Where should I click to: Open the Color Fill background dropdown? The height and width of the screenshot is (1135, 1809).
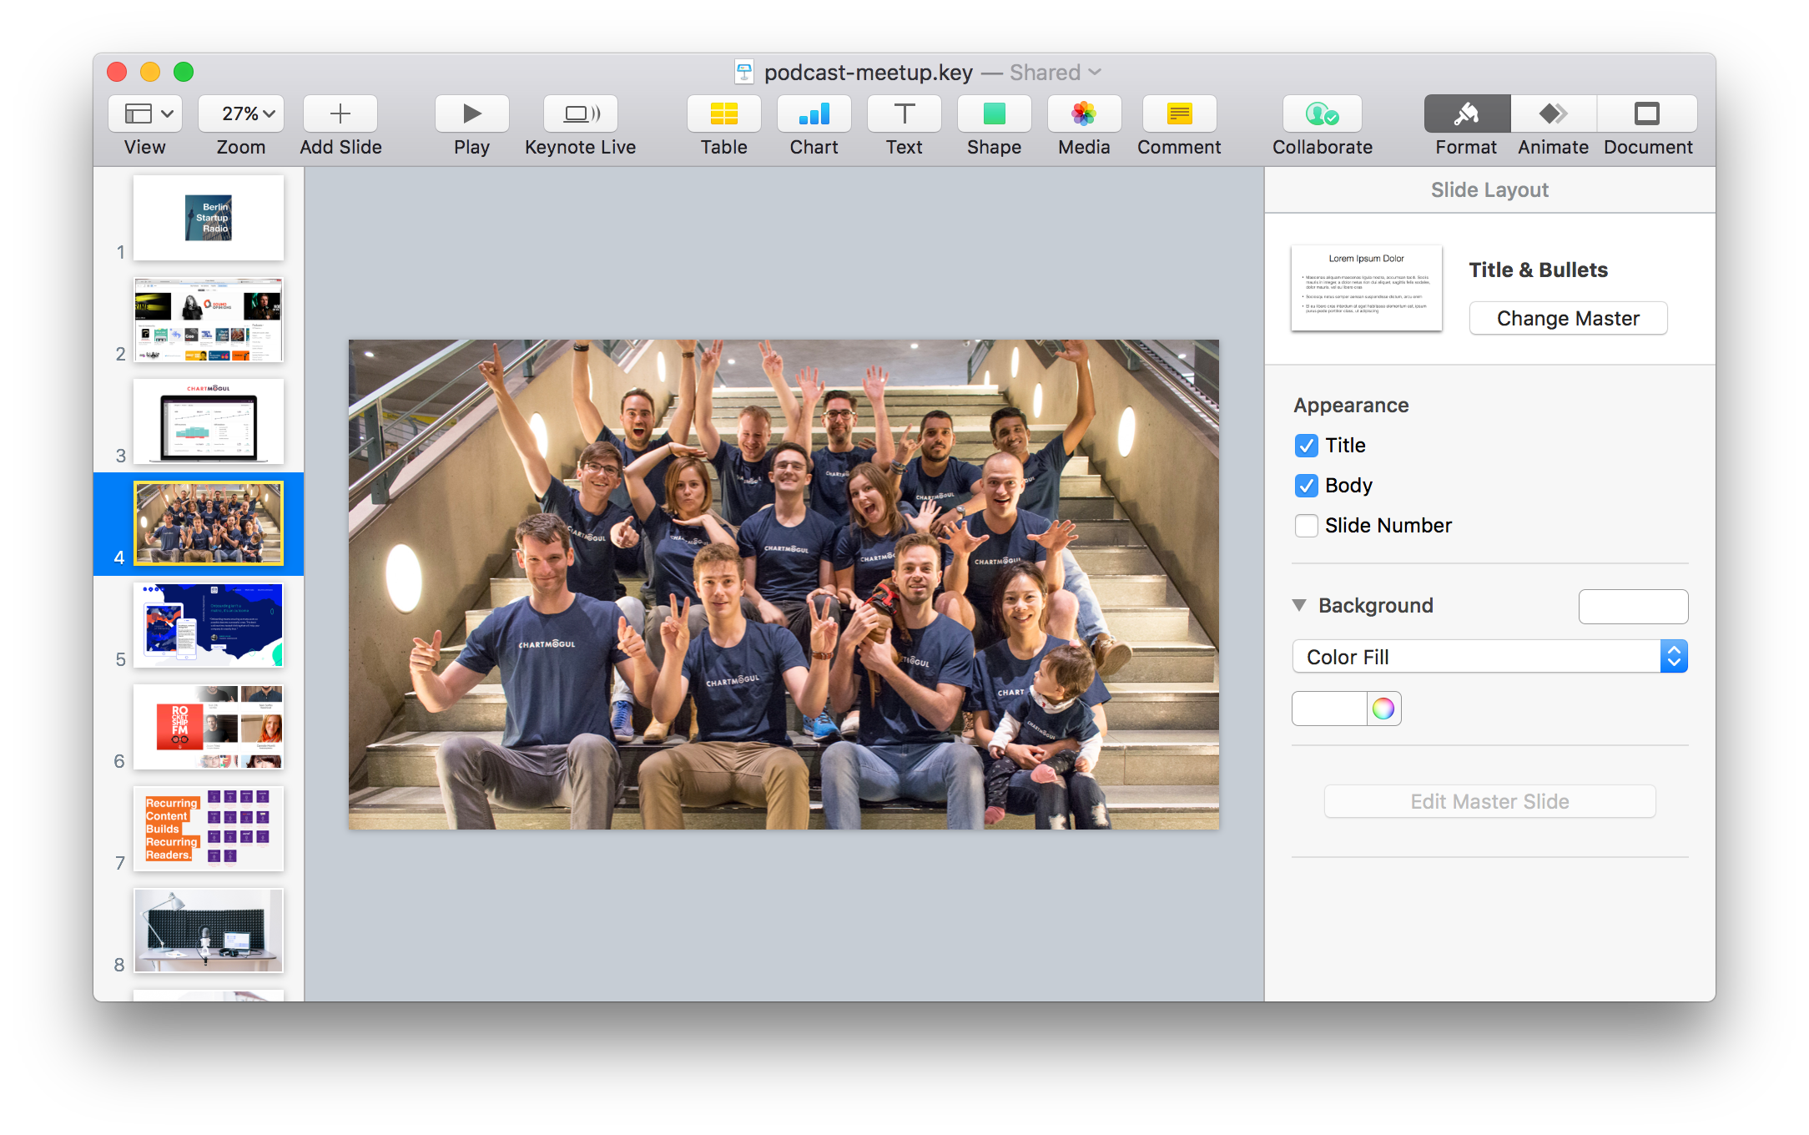coord(1489,657)
